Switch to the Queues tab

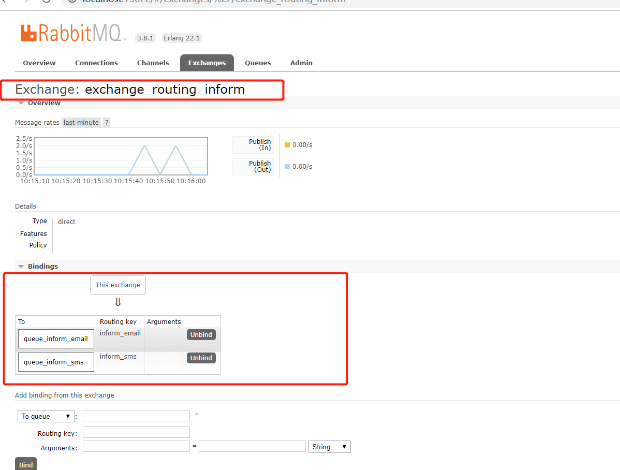[x=258, y=63]
